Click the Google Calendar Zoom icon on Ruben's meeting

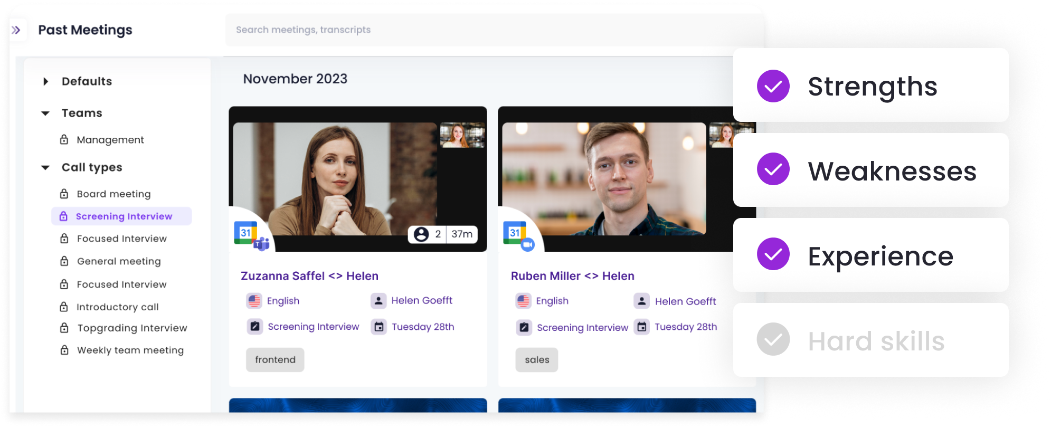518,235
